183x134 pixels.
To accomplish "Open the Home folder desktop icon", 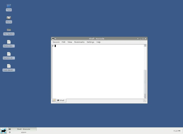I will (9, 18).
